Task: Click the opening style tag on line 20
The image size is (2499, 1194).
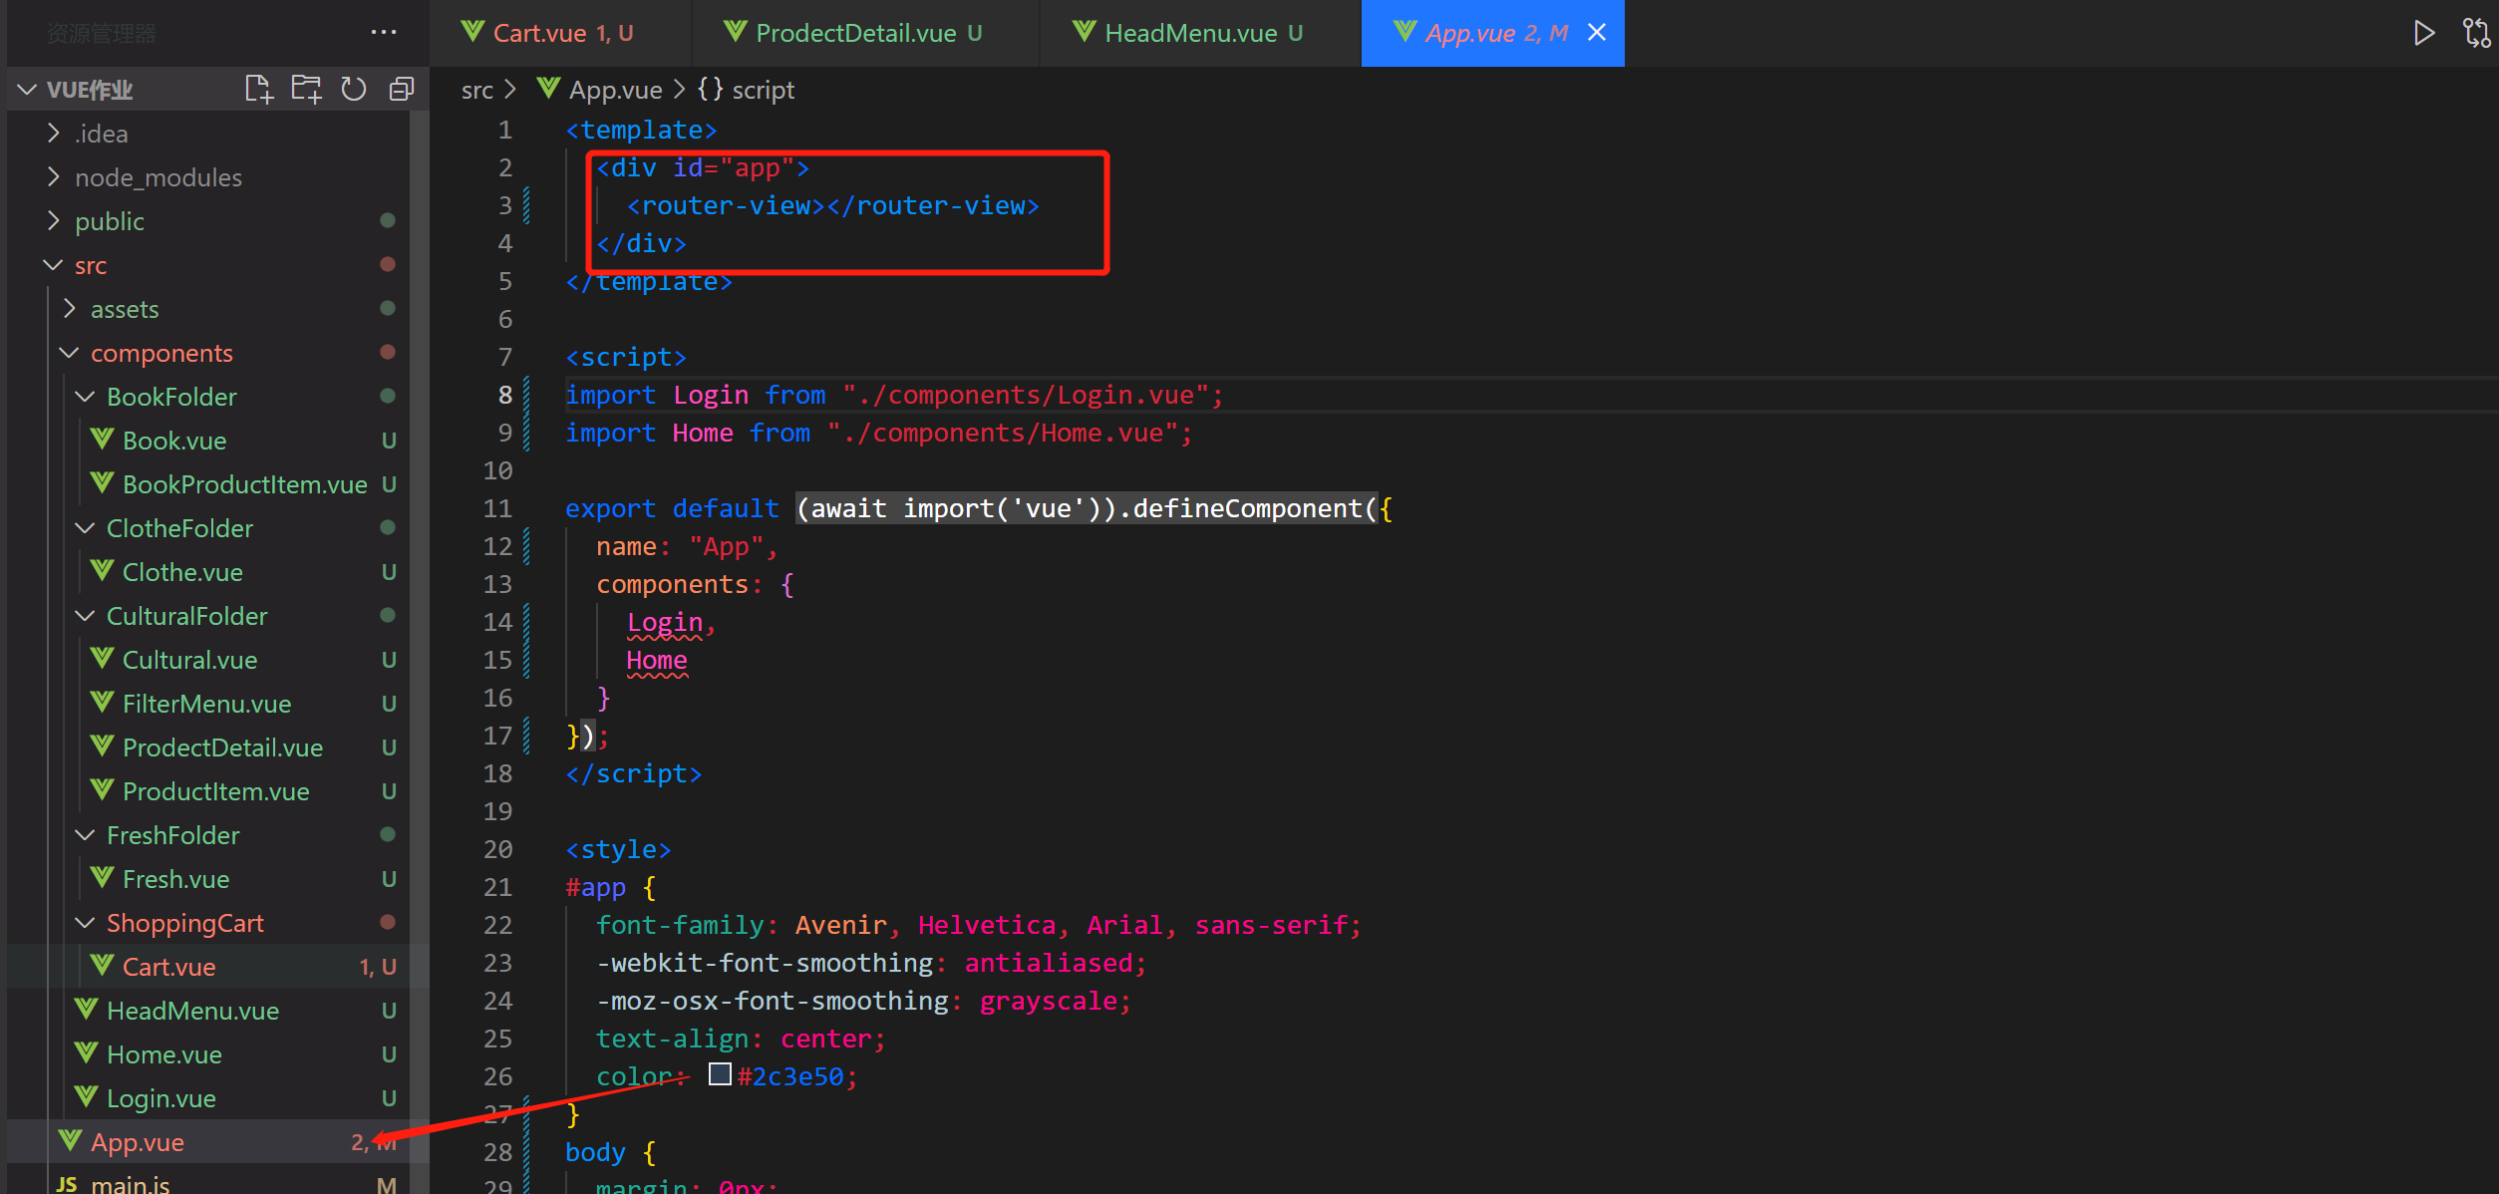Action: (618, 850)
